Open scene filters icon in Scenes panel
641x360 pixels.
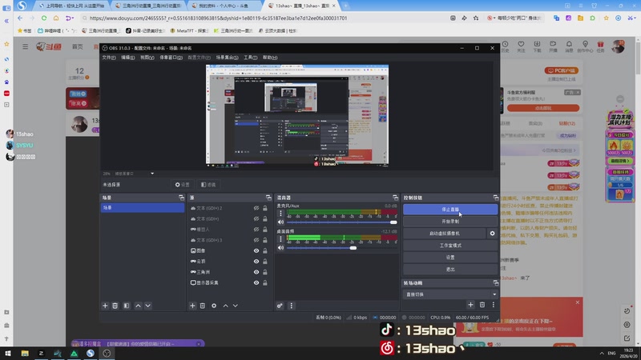point(127,306)
